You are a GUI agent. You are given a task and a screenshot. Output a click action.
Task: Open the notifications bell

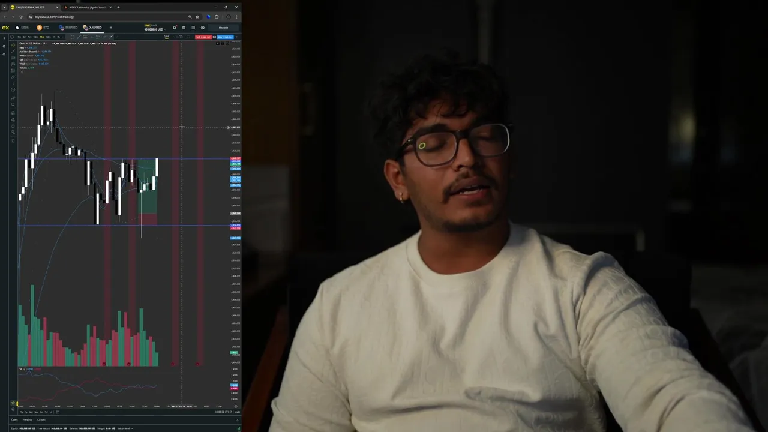click(175, 28)
